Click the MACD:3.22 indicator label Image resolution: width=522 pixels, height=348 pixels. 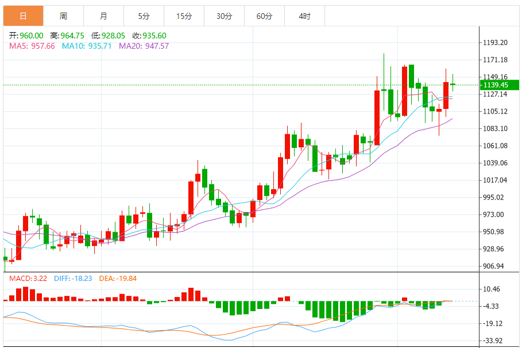tap(28, 279)
